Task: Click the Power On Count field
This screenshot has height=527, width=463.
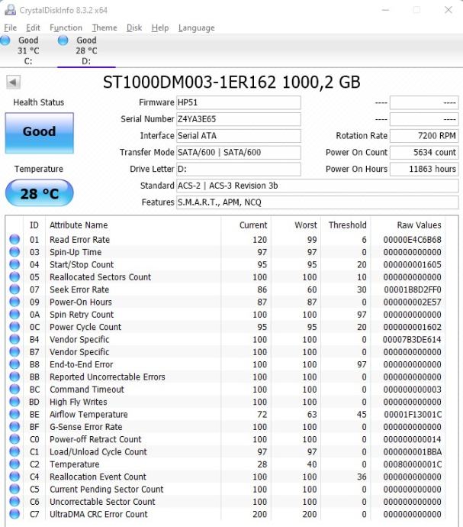Action: point(424,152)
